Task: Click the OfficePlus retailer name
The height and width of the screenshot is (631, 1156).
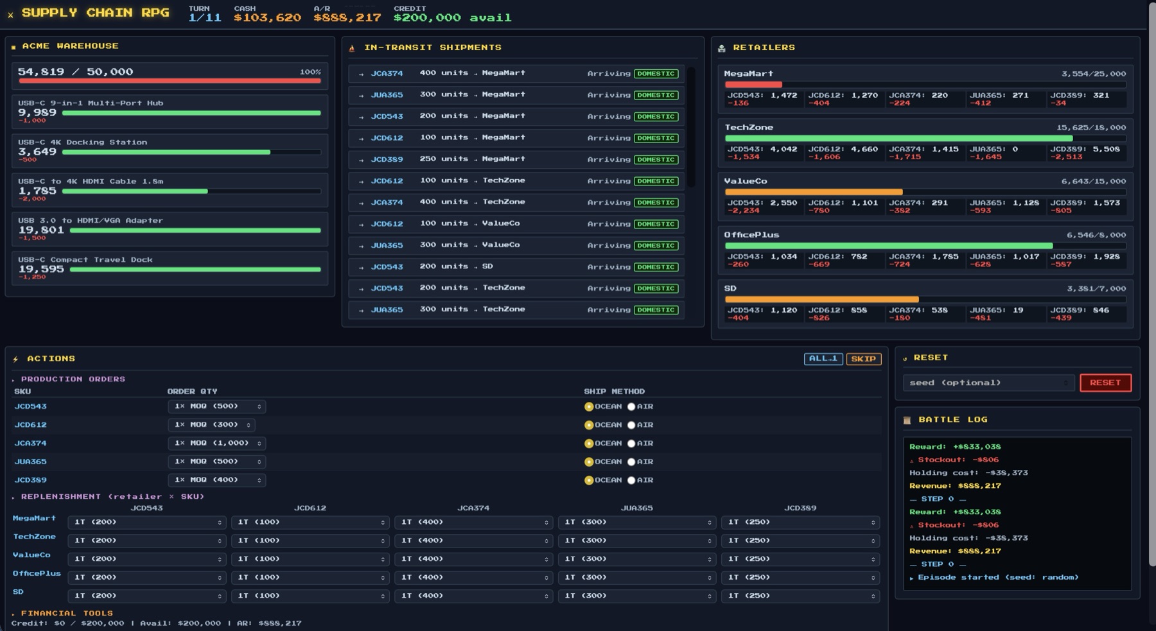Action: click(x=751, y=235)
